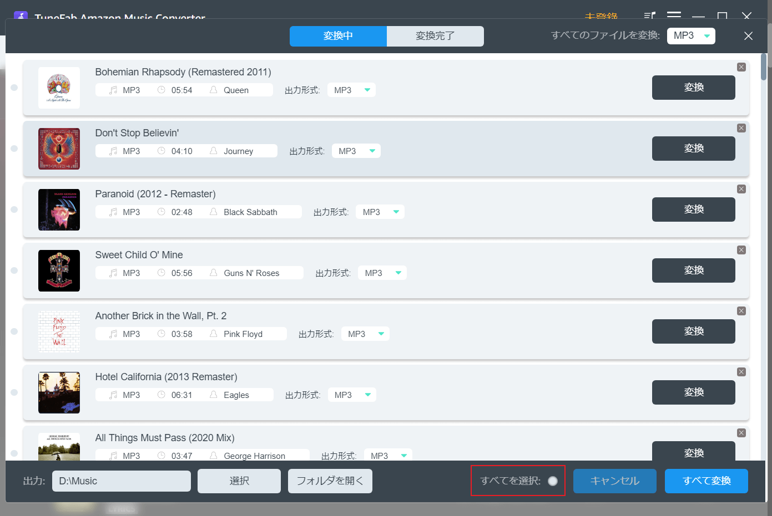Toggle the すべてを選択 radio button
772x516 pixels.
tap(553, 481)
